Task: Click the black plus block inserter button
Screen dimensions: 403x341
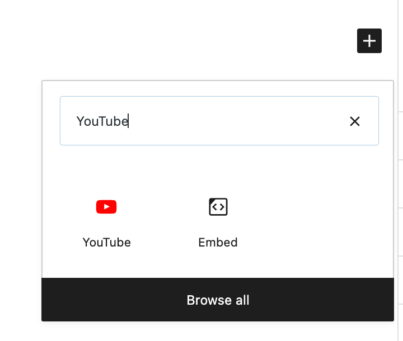Action: [369, 41]
